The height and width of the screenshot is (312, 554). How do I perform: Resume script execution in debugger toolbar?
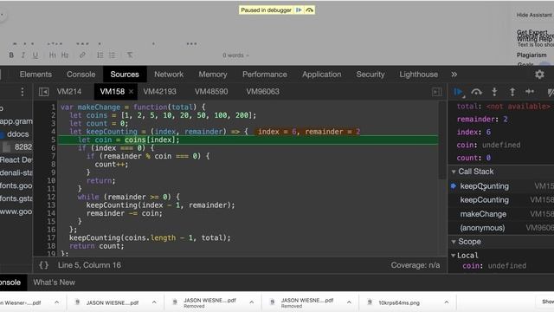(x=458, y=92)
